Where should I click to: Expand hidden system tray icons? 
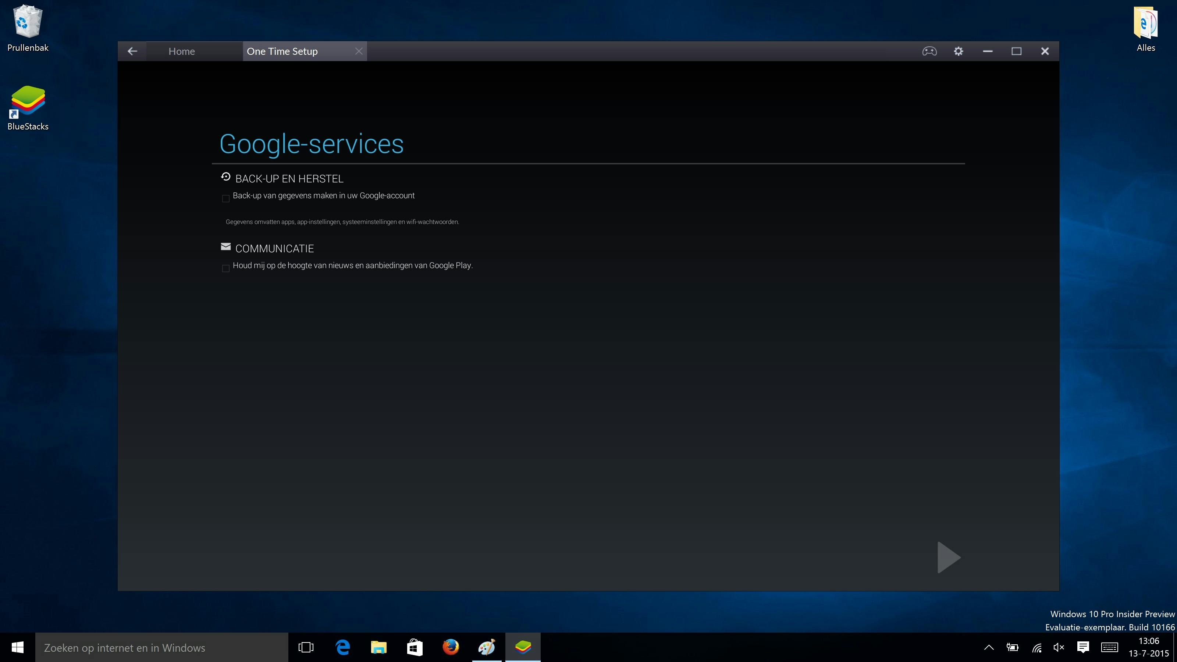tap(988, 647)
